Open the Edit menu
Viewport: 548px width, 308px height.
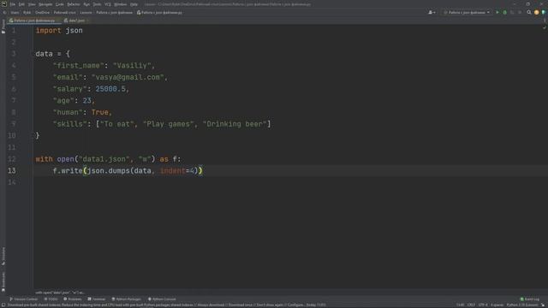pos(21,4)
